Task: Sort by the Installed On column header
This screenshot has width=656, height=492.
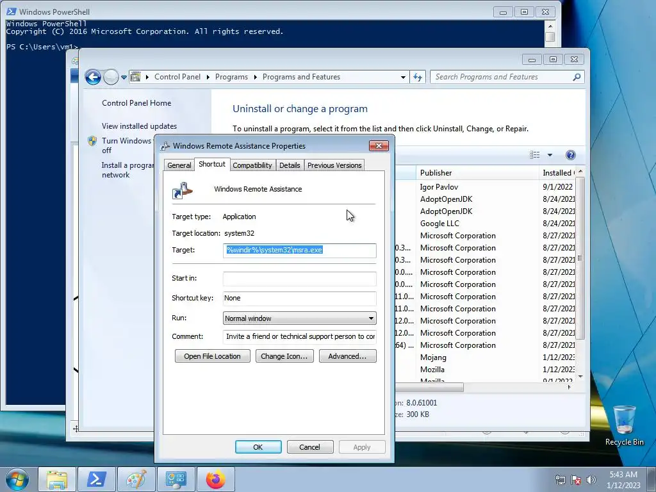Action: [558, 173]
